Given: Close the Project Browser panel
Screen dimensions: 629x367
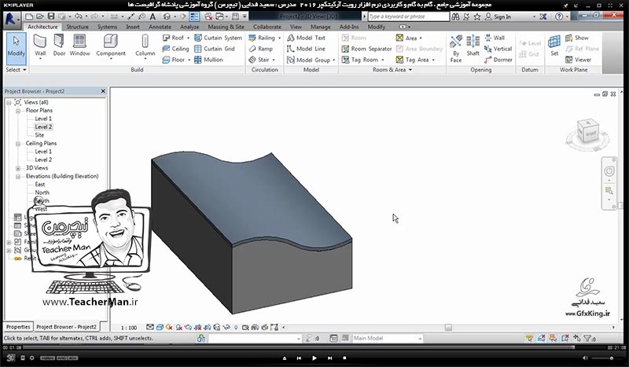Looking at the screenshot, I should tap(103, 91).
